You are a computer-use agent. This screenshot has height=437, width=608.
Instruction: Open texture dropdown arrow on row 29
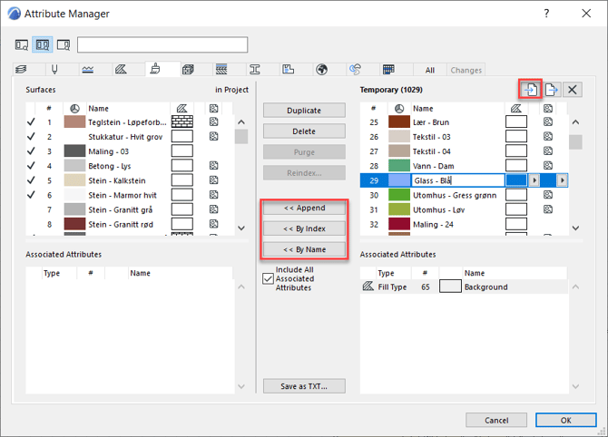(x=563, y=180)
